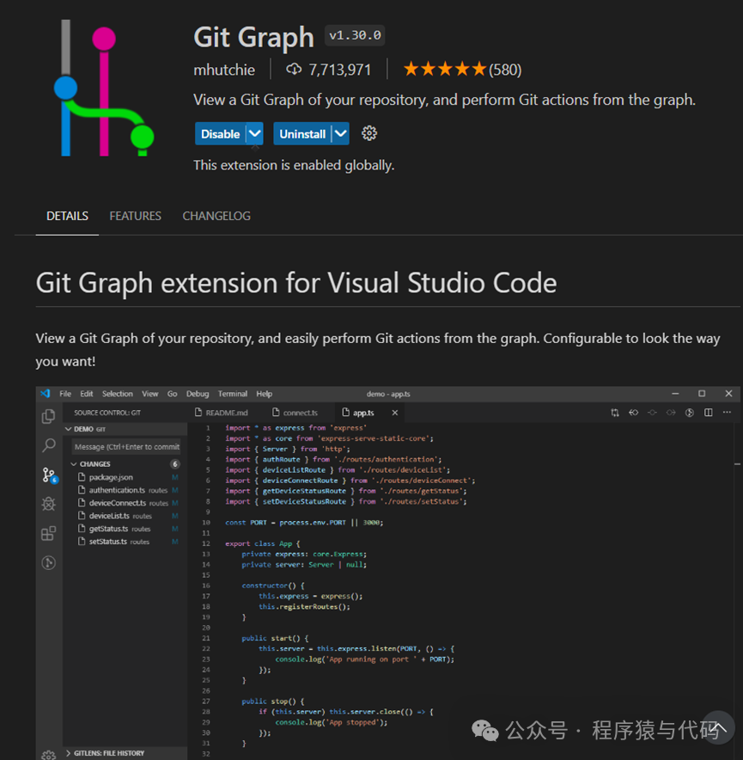Click the Uninstall extension button

(x=302, y=134)
